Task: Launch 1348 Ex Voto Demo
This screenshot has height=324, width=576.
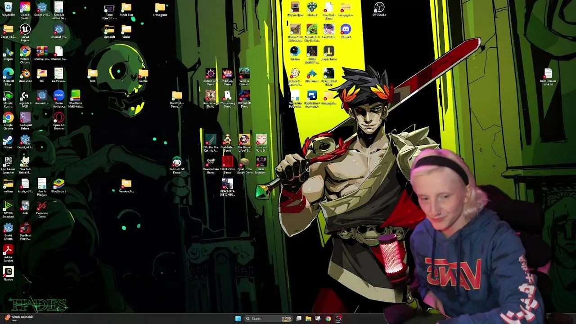Action: pyautogui.click(x=228, y=165)
